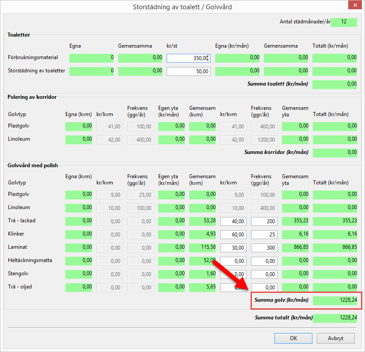The height and width of the screenshot is (352, 365).
Task: Select the Summa golv total value
Action: tap(335, 301)
